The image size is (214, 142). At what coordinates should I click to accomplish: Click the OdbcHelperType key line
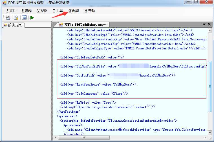click(x=130, y=35)
